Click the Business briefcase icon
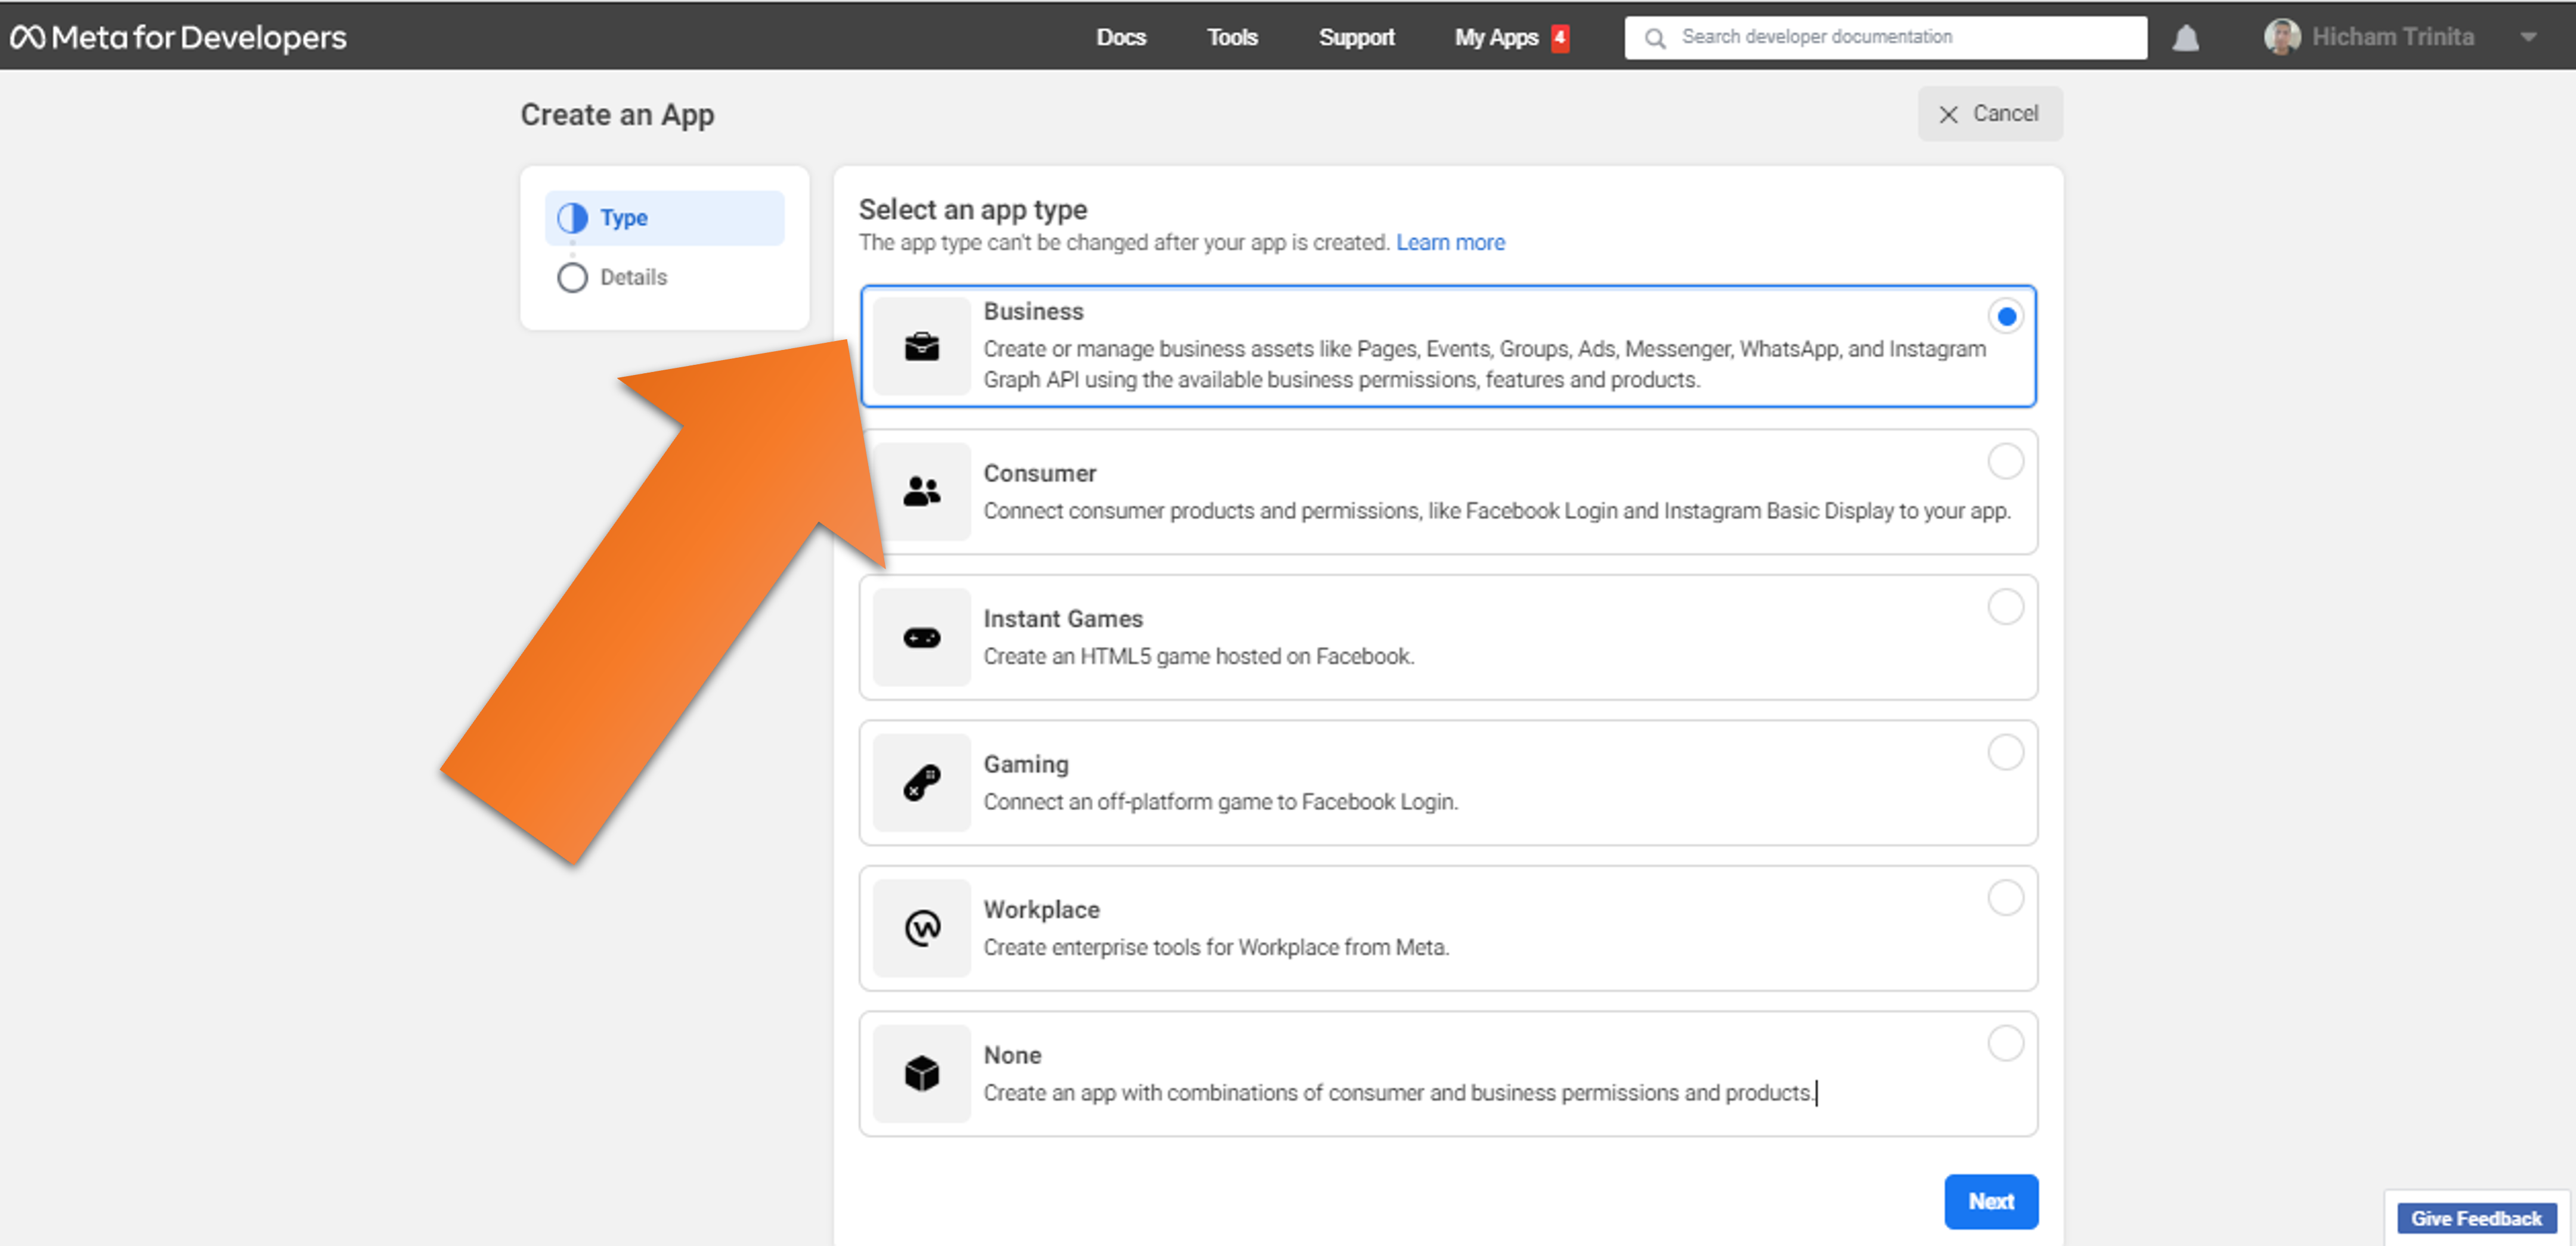Image resolution: width=2576 pixels, height=1246 pixels. (921, 346)
